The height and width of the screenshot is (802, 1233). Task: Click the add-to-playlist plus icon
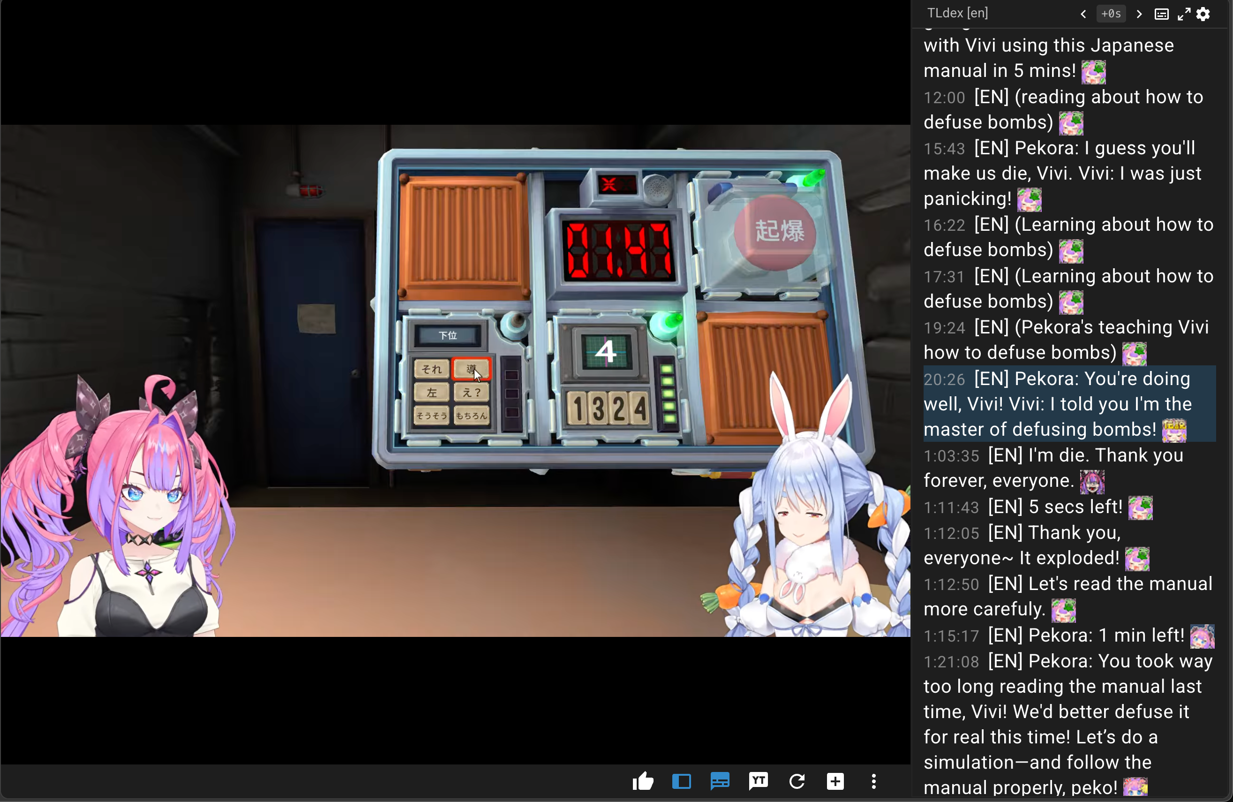pyautogui.click(x=835, y=781)
